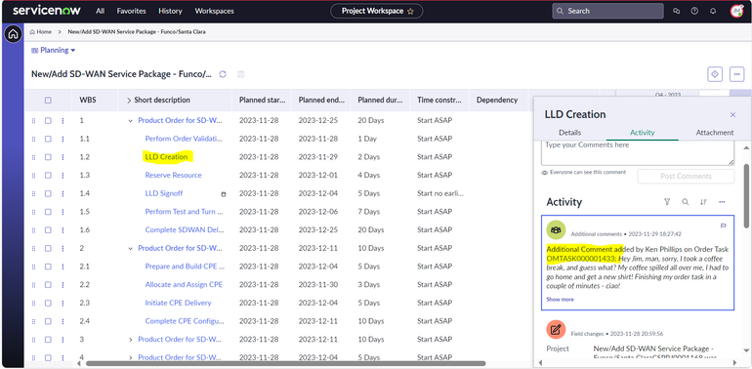The width and height of the screenshot is (752, 369).
Task: Click the comments text area
Action: [x=638, y=153]
